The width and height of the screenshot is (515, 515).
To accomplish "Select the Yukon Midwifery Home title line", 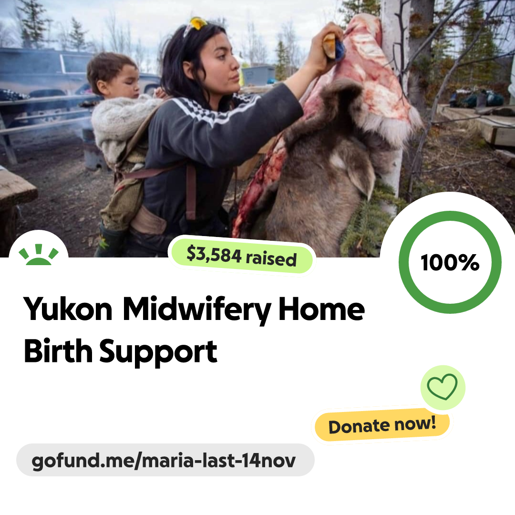I will pyautogui.click(x=194, y=309).
